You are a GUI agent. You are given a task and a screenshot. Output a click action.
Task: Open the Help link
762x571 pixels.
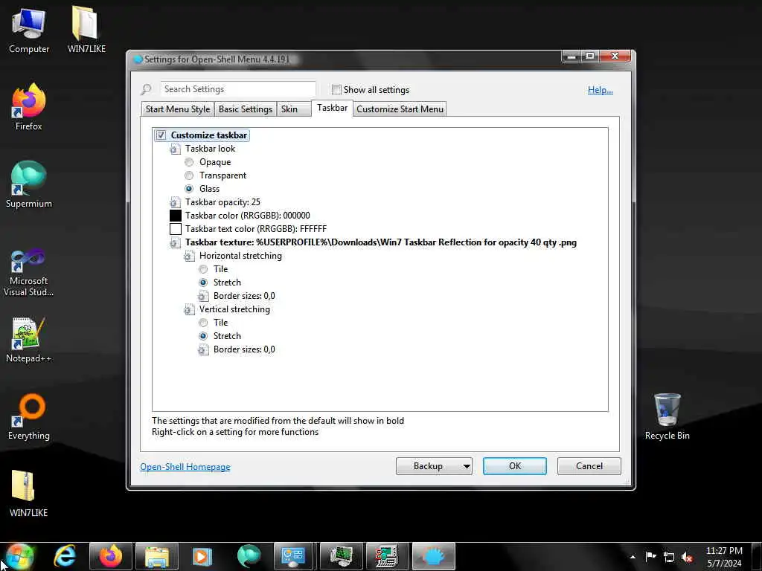[601, 90]
